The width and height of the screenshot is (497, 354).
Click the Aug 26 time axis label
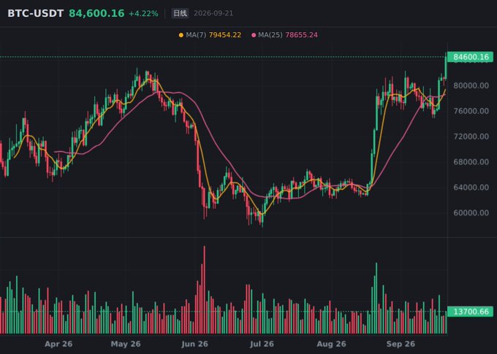(331, 344)
